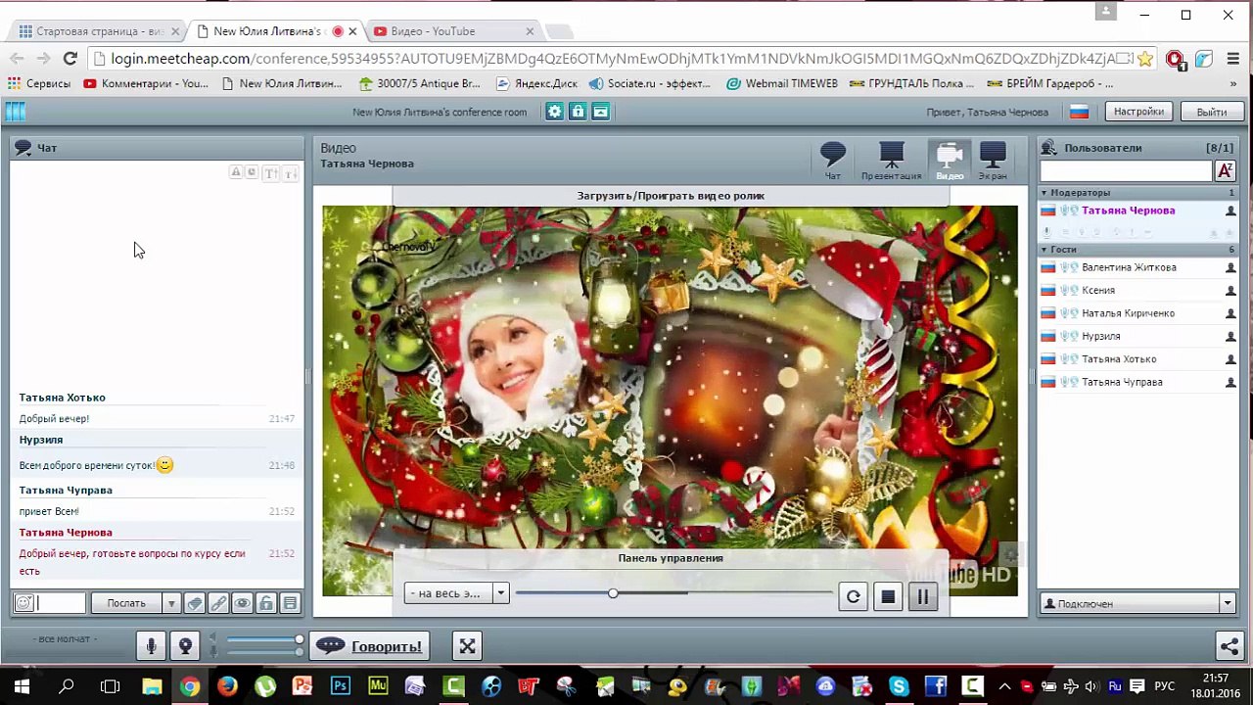Open the send options dropdown arrow
Screen dimensions: 1253x705
pos(170,603)
